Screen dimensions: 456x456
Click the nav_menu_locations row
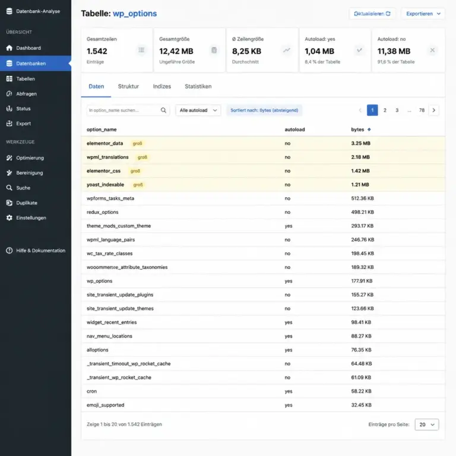(263, 336)
